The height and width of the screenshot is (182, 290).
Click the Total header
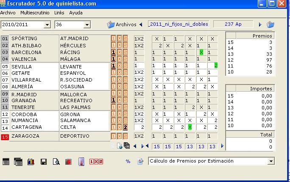coord(250,135)
